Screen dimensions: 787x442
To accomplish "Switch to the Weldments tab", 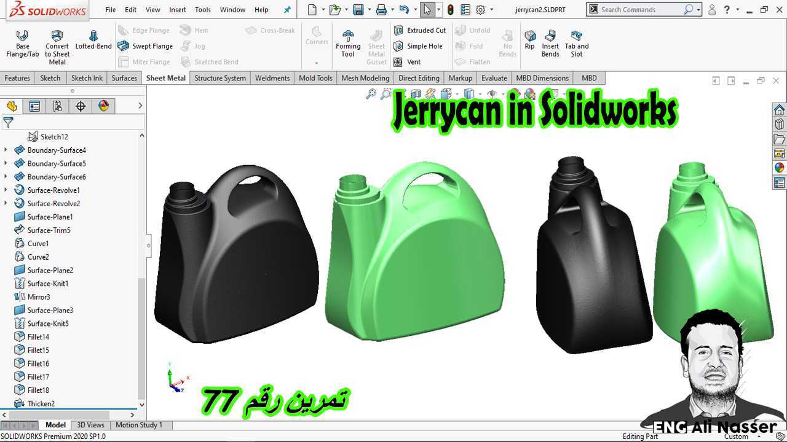I will coord(272,78).
